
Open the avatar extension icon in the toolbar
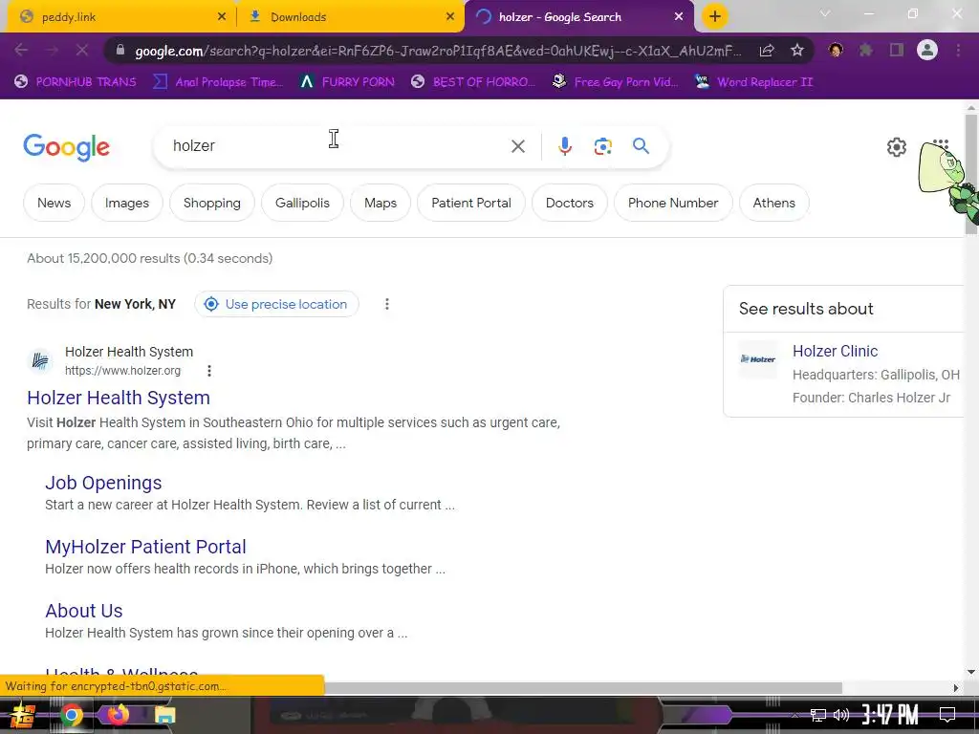836,51
